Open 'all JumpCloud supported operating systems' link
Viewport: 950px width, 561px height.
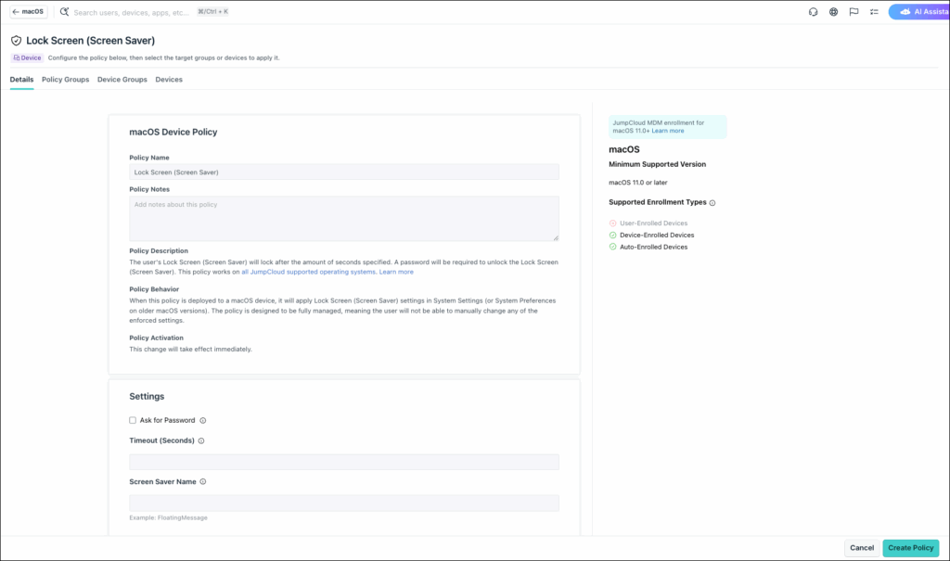pos(308,272)
